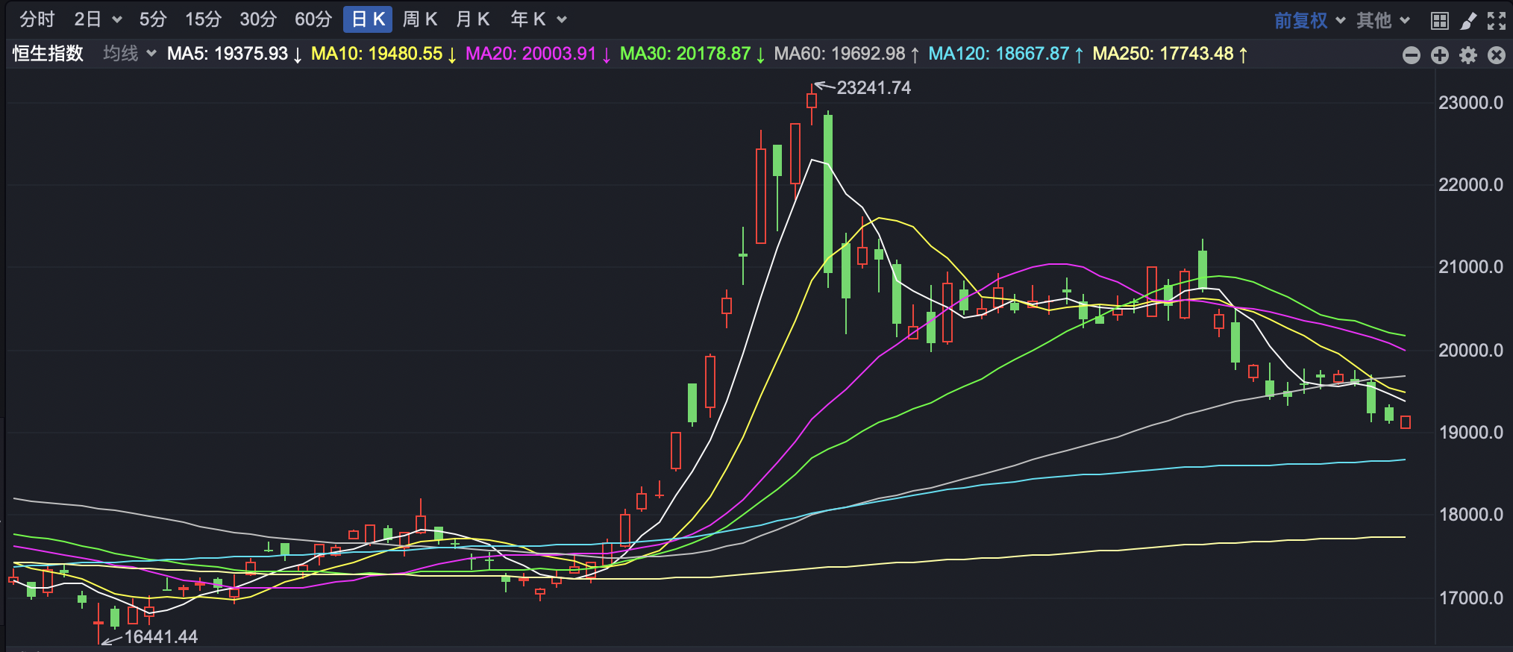The height and width of the screenshot is (652, 1513).
Task: Click MA60: 19692.98 indicator value
Action: point(847,54)
